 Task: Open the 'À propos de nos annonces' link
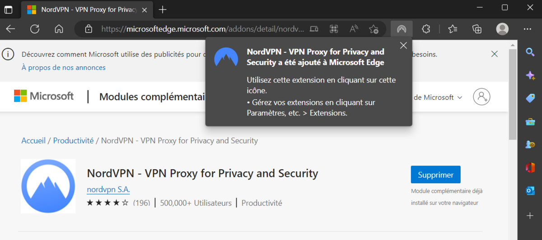pyautogui.click(x=64, y=68)
